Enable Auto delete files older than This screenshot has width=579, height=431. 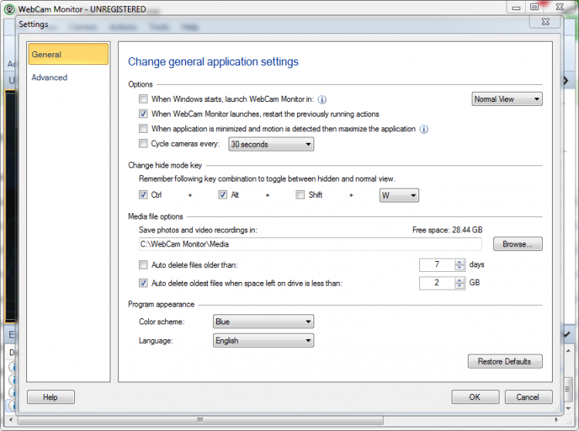[x=143, y=265]
